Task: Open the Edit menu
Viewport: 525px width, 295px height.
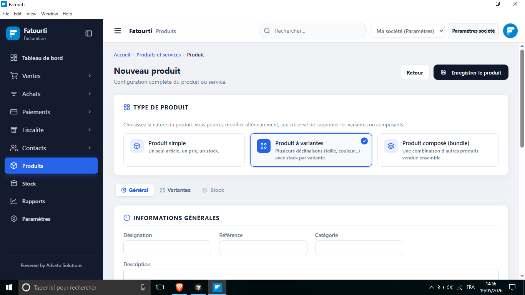Action: (18, 13)
